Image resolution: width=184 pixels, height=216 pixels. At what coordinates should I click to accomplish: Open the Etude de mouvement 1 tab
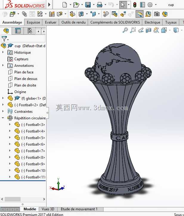coord(79,209)
